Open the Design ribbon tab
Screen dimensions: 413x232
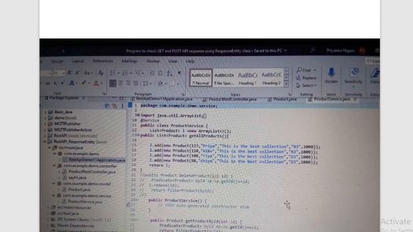(x=57, y=61)
